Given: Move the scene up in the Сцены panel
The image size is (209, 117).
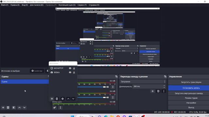Looking at the screenshot, I should pyautogui.click(x=20, y=108).
